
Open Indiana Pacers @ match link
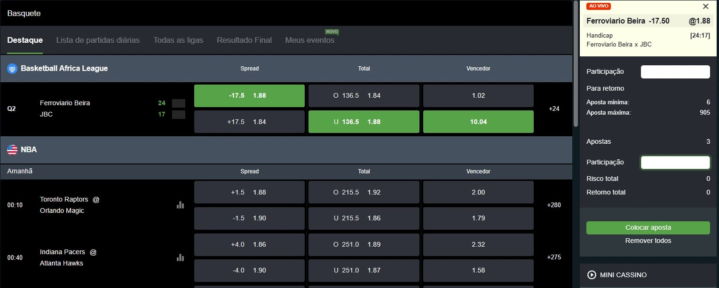click(68, 252)
